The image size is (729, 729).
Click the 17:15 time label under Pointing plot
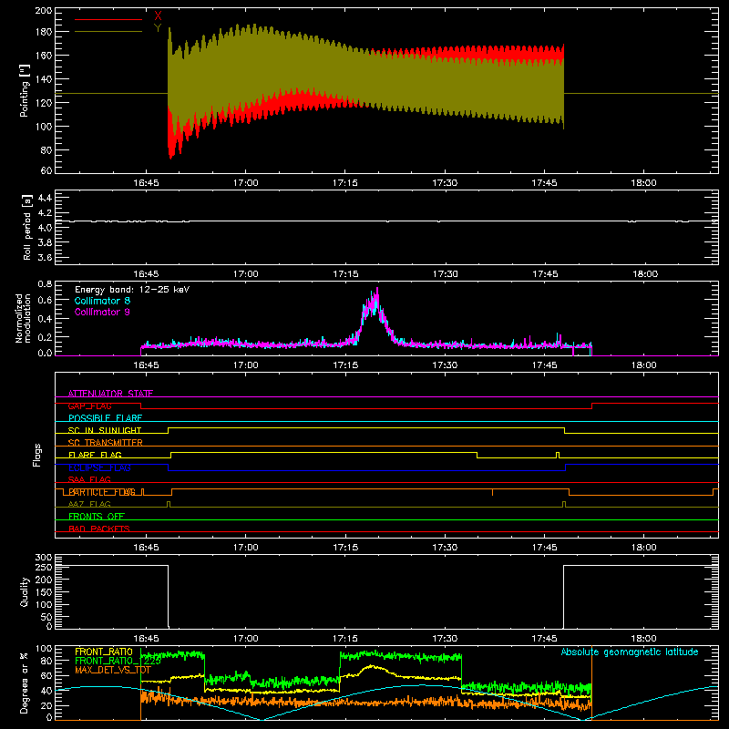pos(345,183)
